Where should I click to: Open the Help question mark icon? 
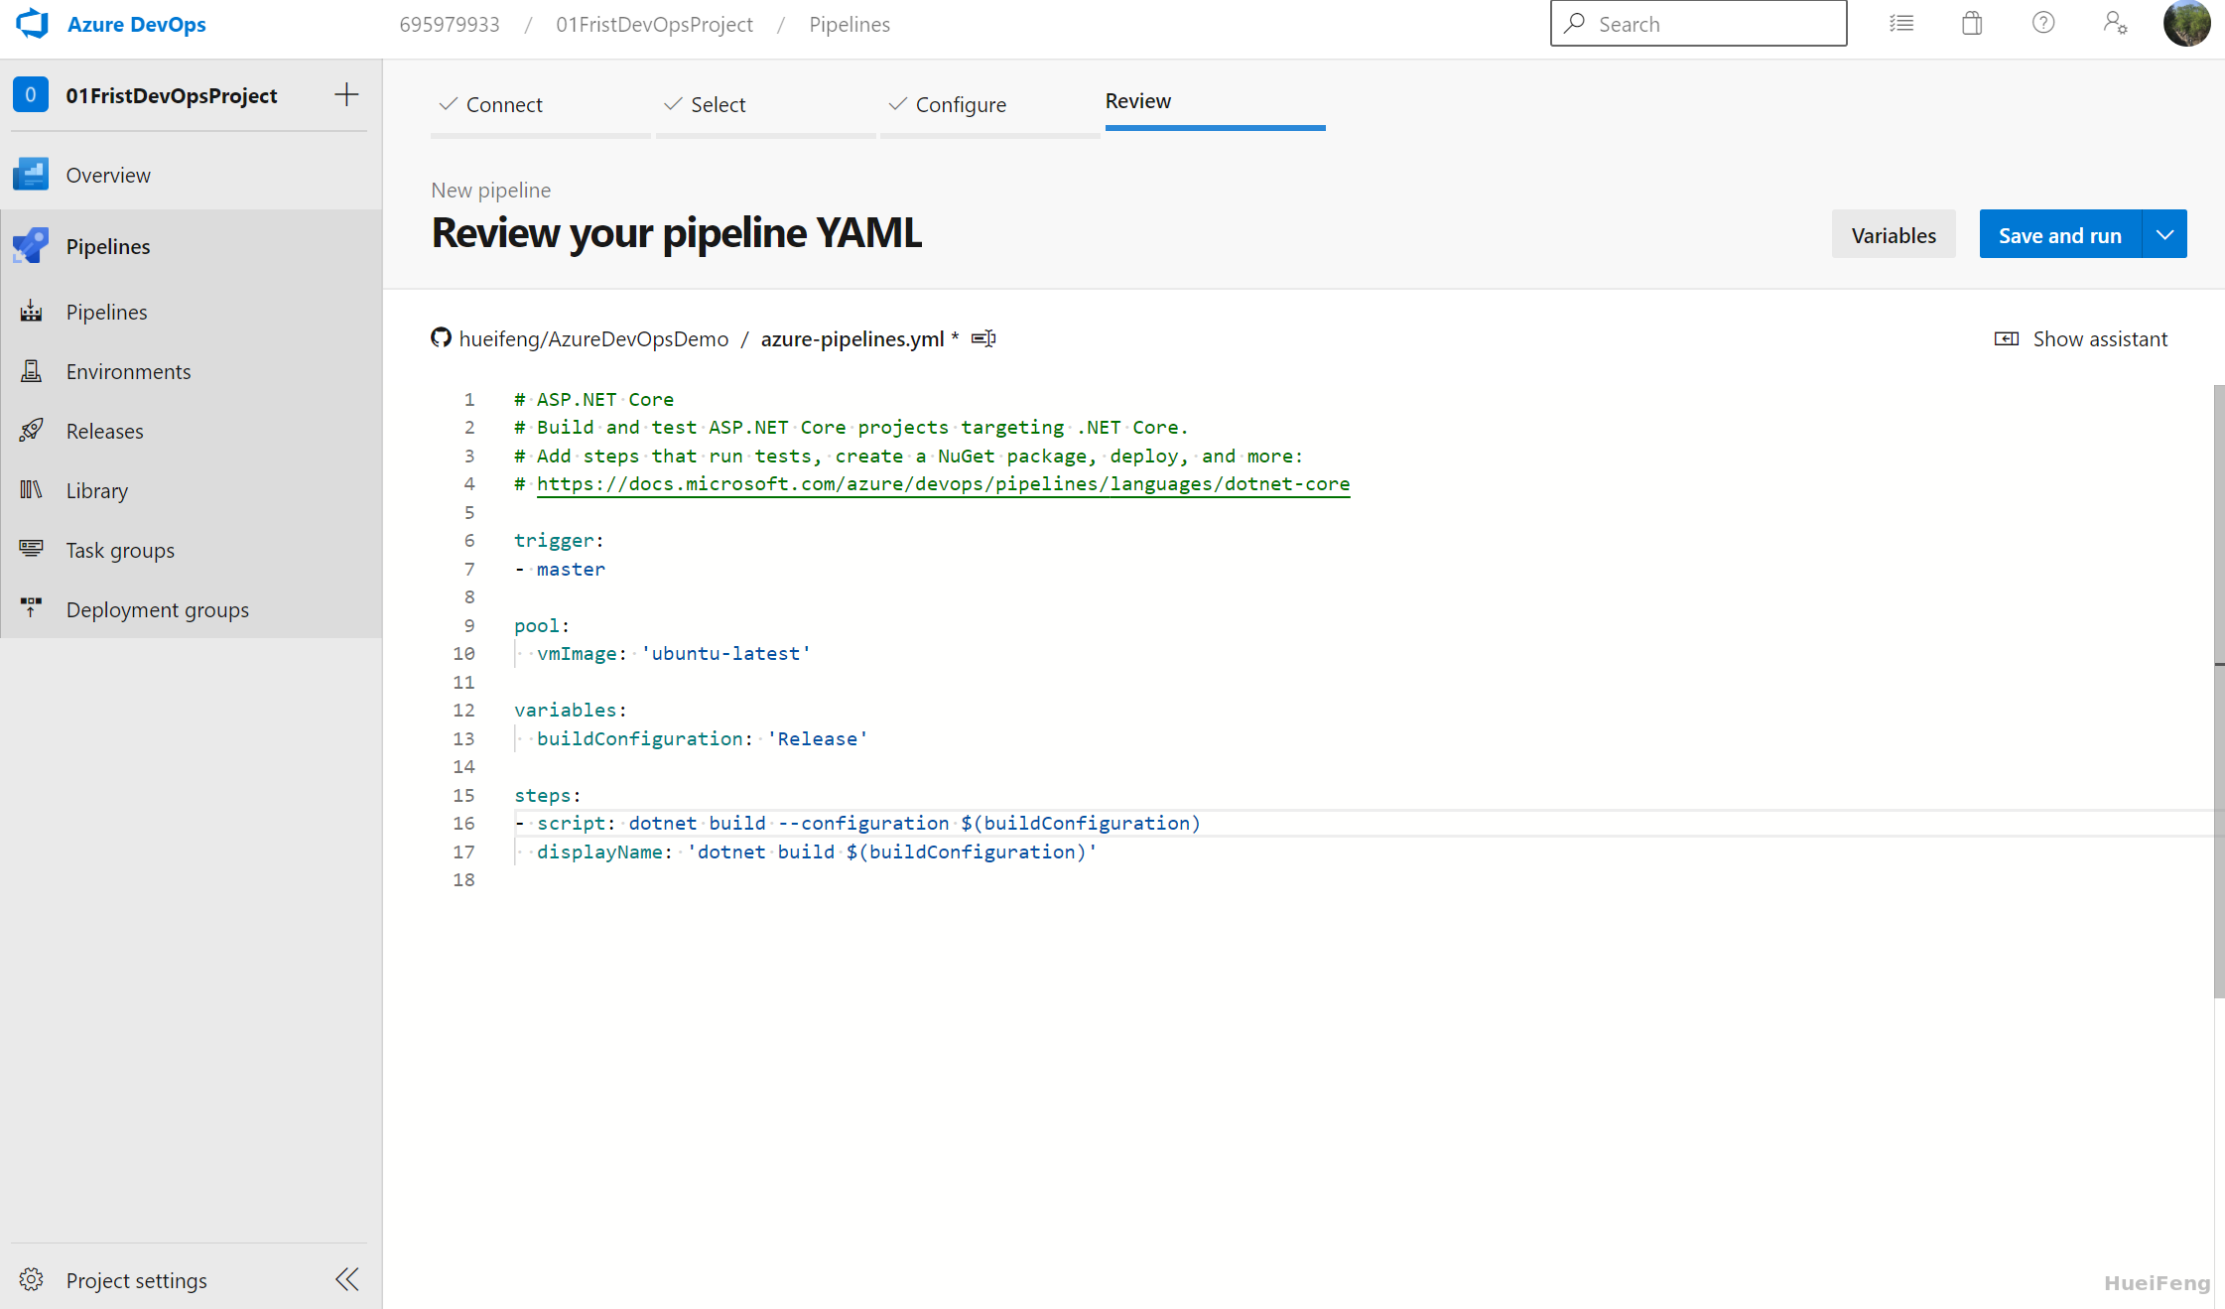(x=2043, y=23)
